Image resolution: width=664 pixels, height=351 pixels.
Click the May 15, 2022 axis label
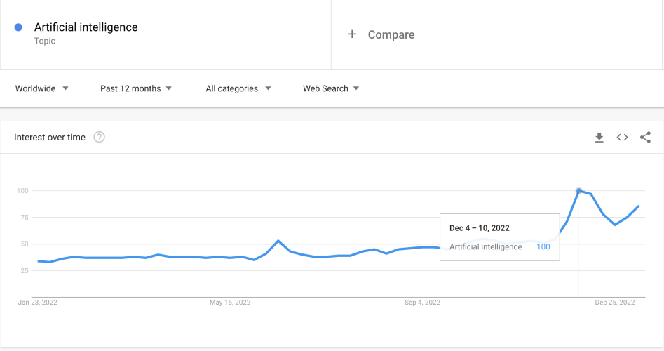pos(230,303)
